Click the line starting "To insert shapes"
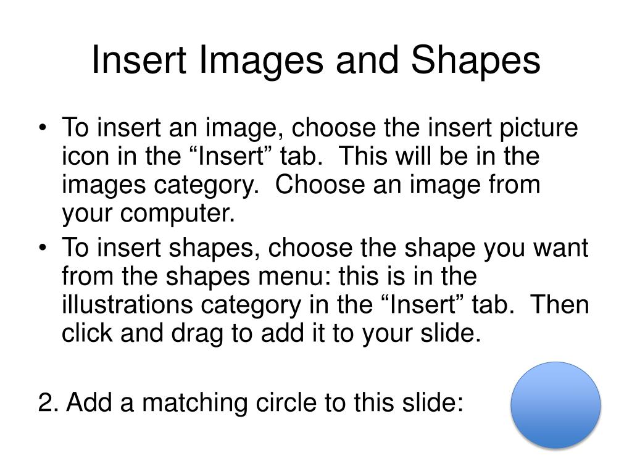Viewport: 632px width, 474px height. (x=325, y=249)
